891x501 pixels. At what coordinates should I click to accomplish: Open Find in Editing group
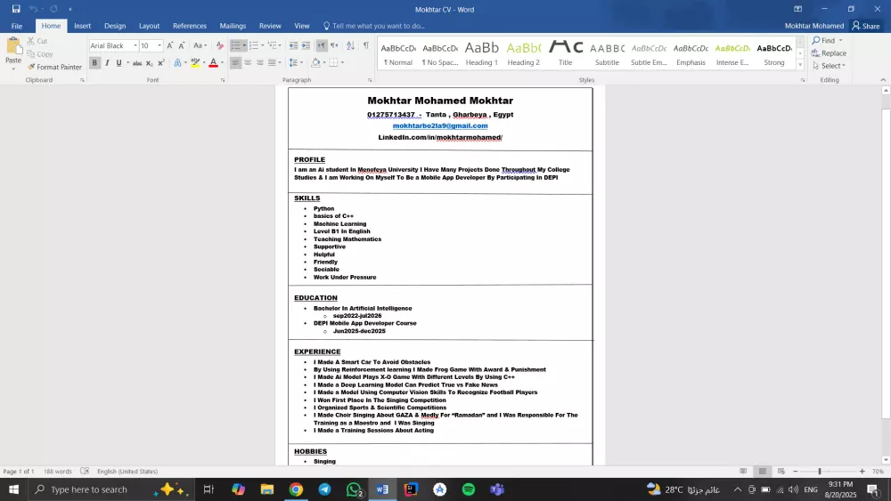(827, 40)
